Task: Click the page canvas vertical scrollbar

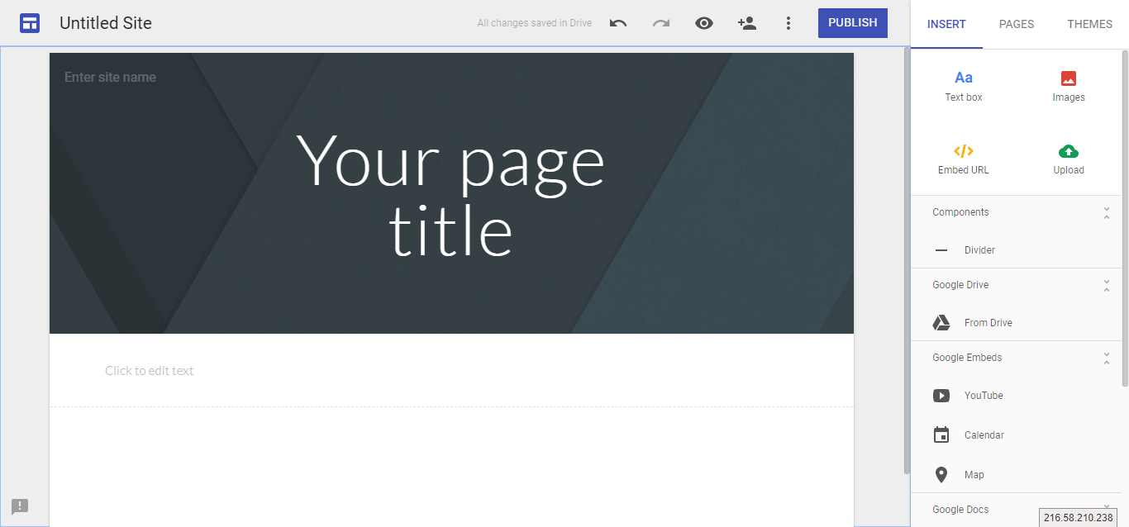Action: (x=907, y=261)
